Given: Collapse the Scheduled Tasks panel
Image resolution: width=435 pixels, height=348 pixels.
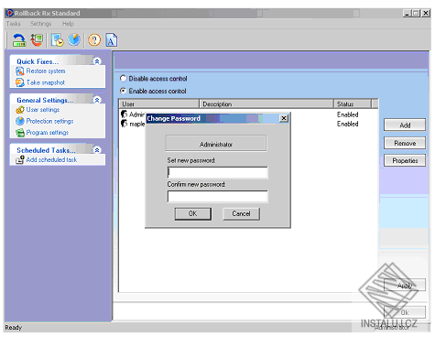Looking at the screenshot, I should point(97,150).
